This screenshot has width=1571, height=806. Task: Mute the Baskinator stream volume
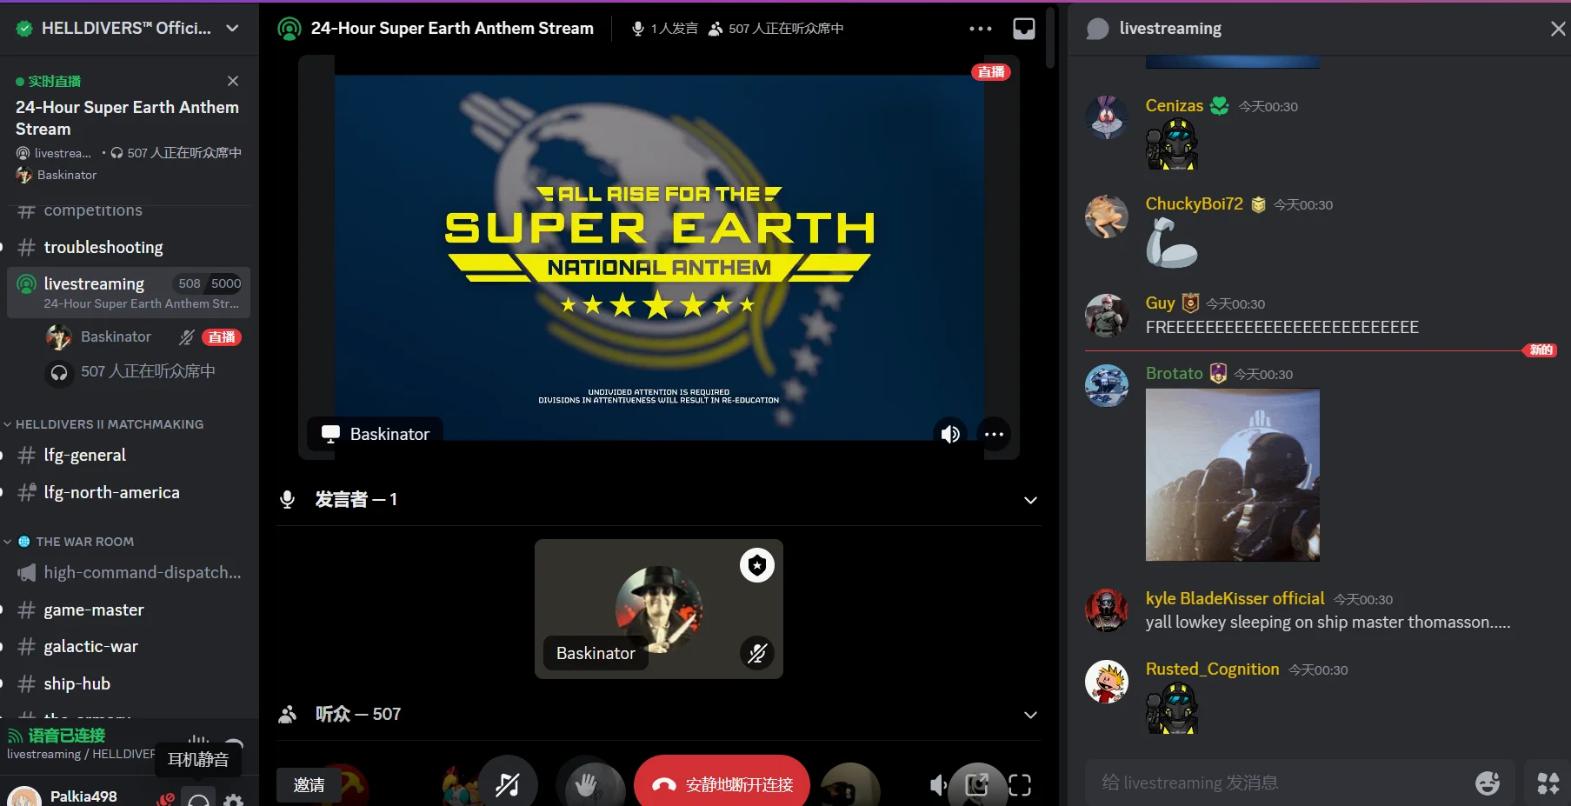tap(950, 434)
